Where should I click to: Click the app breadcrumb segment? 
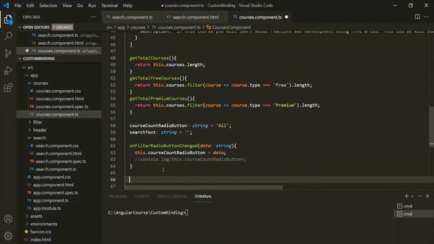[121, 27]
